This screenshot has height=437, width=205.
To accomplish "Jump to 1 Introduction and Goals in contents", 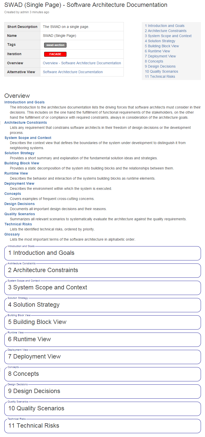I will 165,26.
